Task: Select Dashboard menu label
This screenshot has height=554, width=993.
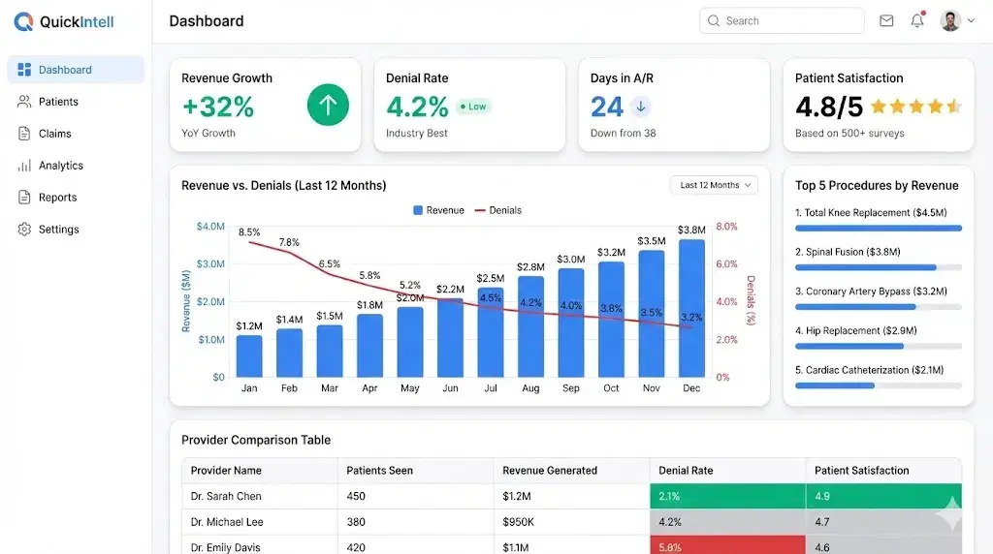Action: pyautogui.click(x=65, y=70)
